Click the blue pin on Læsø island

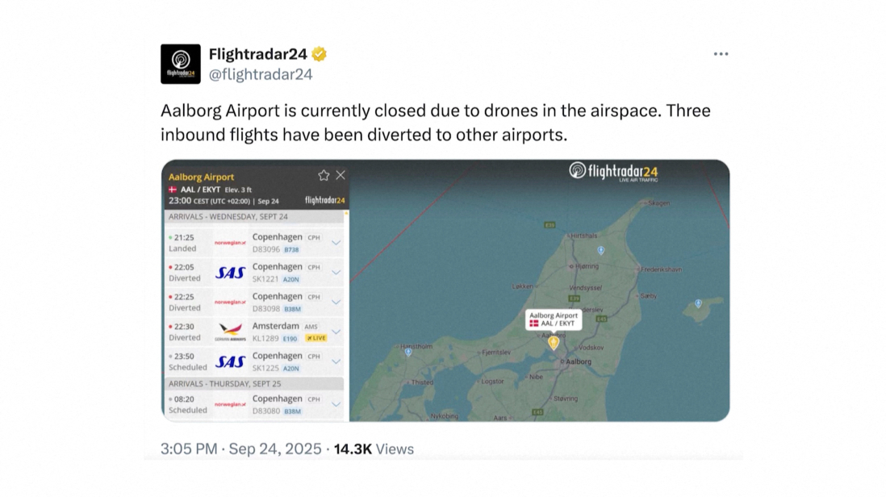pos(699,304)
